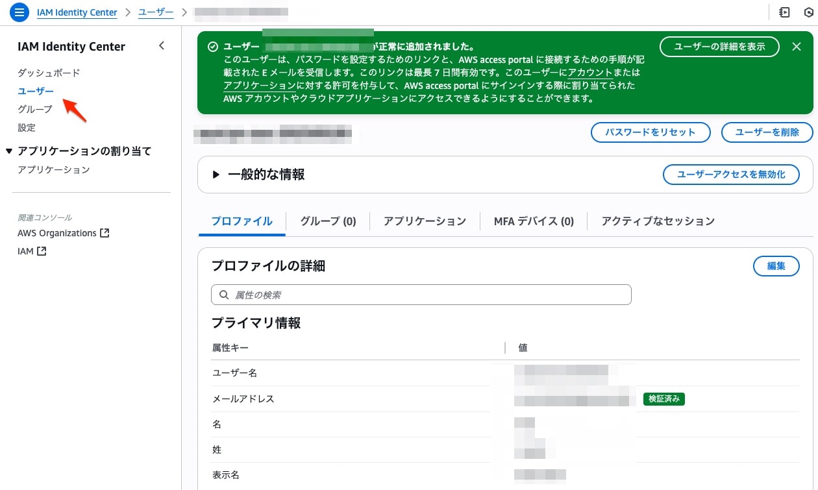Click the external link icon beside IAM
Image resolution: width=818 pixels, height=490 pixels.
click(x=42, y=251)
